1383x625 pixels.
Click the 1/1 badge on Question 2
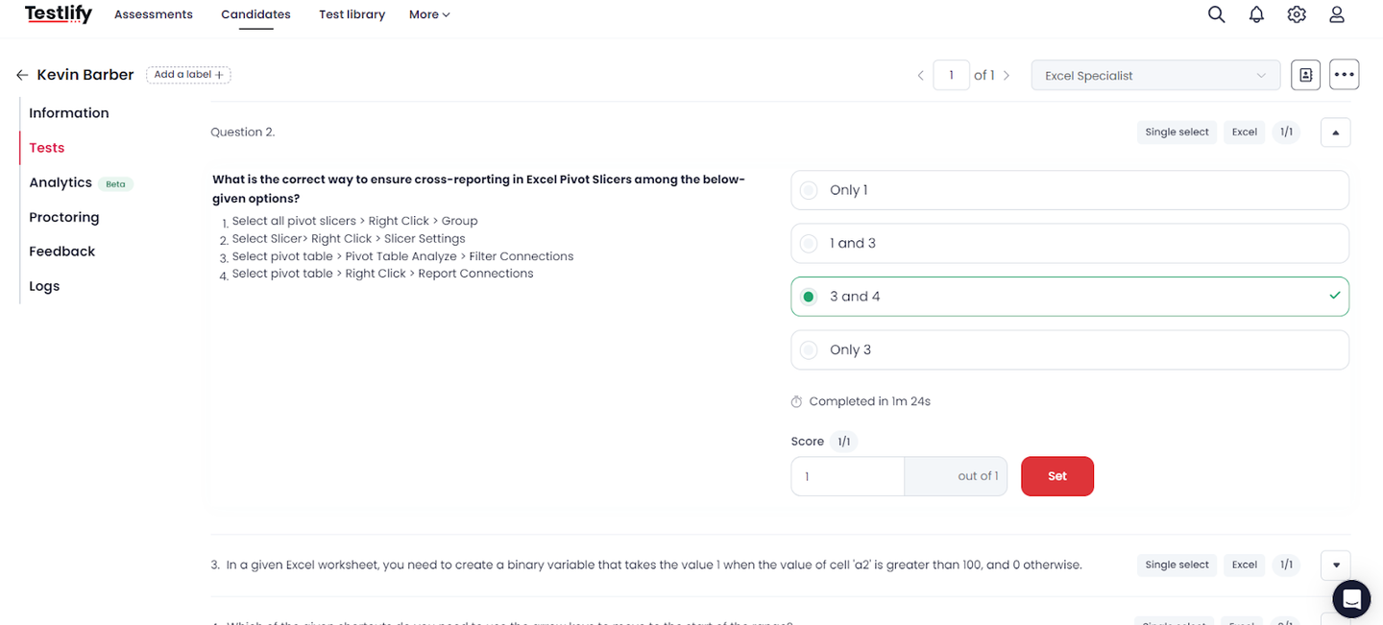pyautogui.click(x=1286, y=132)
